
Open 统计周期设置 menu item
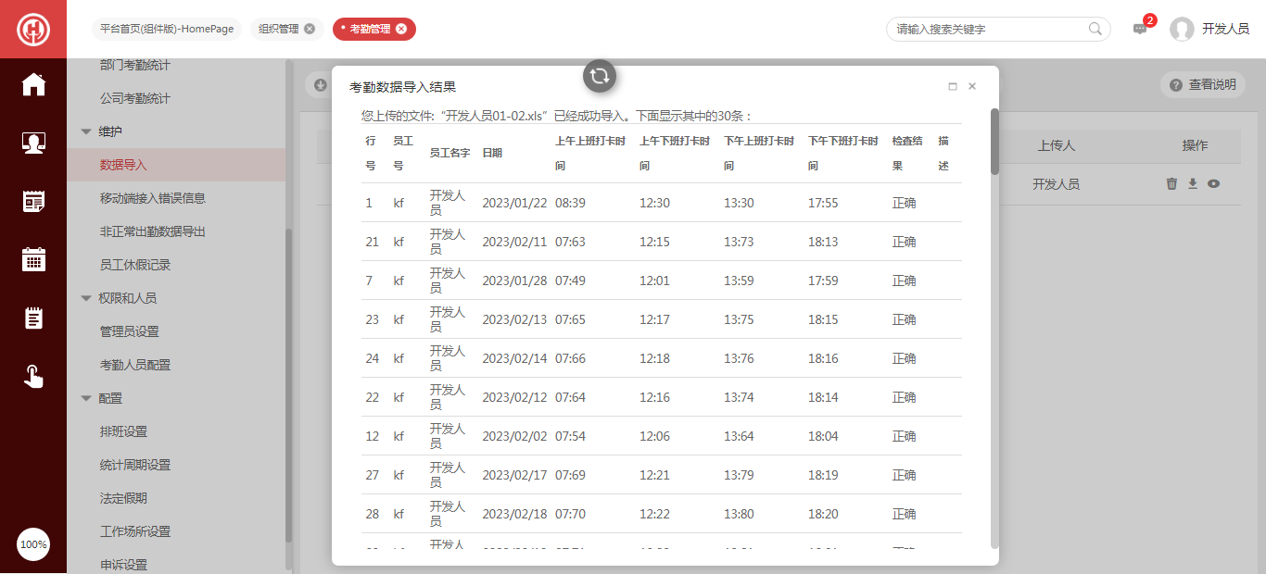pyautogui.click(x=135, y=465)
